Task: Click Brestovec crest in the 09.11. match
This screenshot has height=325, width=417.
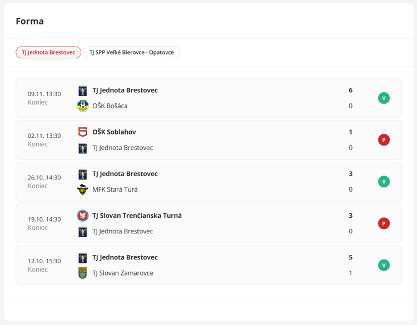Action: coord(82,91)
